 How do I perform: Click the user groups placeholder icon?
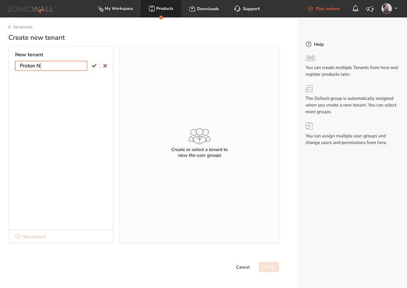tap(200, 136)
